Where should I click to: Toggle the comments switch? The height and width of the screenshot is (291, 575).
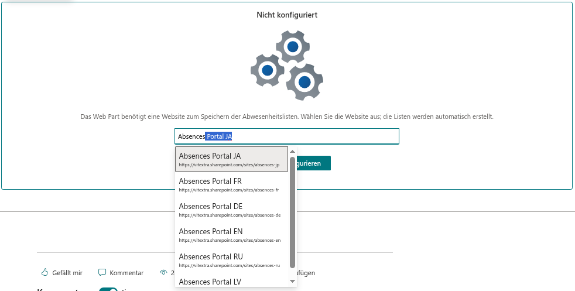point(108,289)
